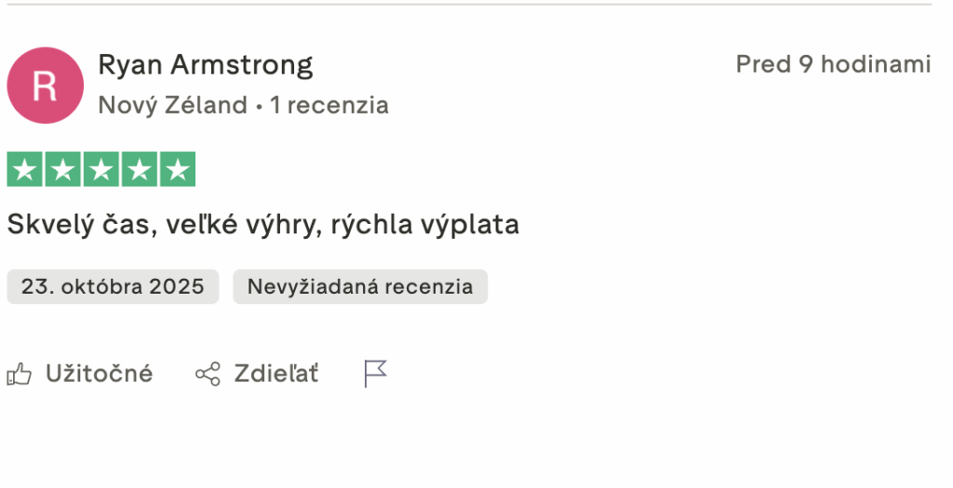Click the second green rating star
This screenshot has height=488, width=953.
coord(63,170)
